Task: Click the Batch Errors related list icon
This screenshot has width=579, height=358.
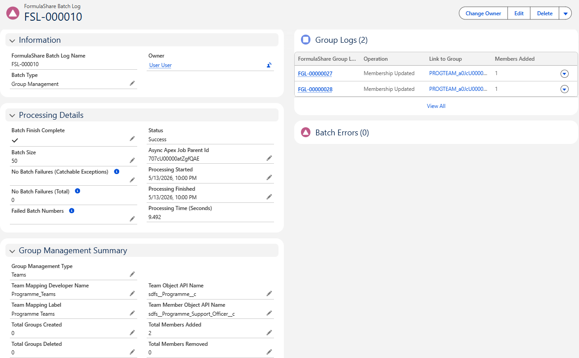Action: click(305, 132)
